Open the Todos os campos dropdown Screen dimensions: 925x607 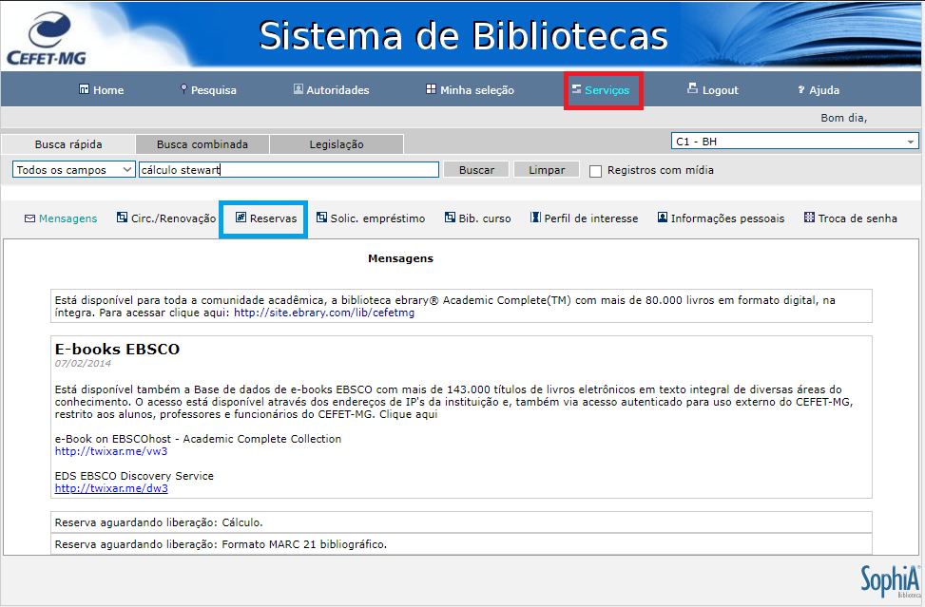pyautogui.click(x=74, y=170)
